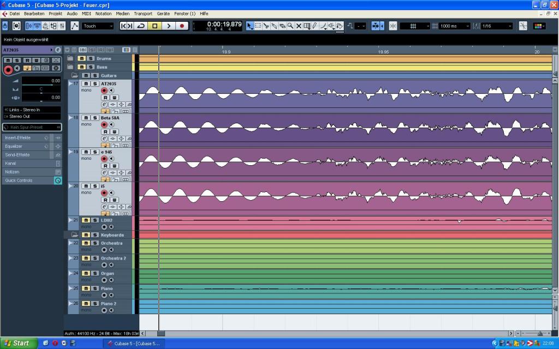Image resolution: width=559 pixels, height=349 pixels.
Task: Solo the Bass folder track
Action: (x=91, y=67)
